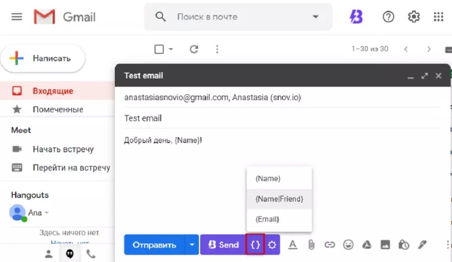
Task: Open Hangouts contacts person icon
Action: pyautogui.click(x=48, y=254)
